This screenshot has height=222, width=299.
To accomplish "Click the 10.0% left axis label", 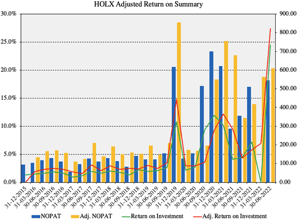I will click(x=8, y=126).
